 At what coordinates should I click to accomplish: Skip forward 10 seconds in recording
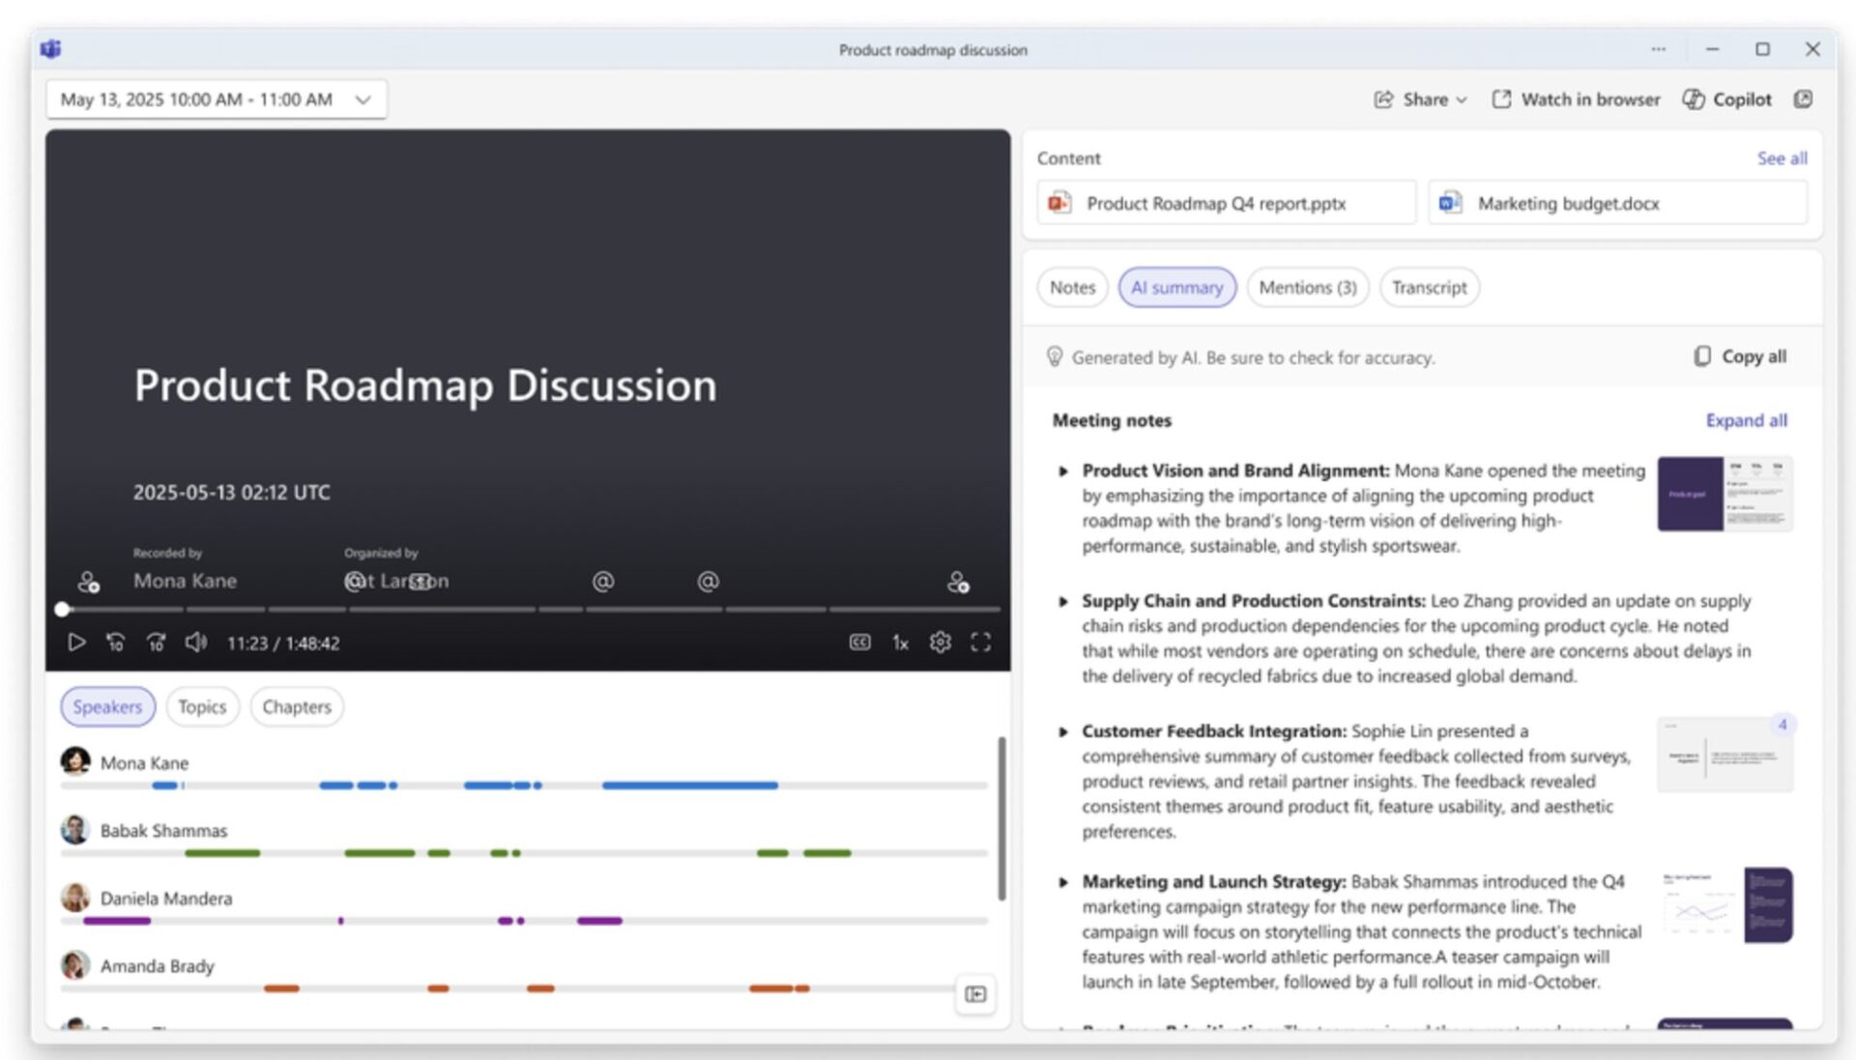(156, 643)
